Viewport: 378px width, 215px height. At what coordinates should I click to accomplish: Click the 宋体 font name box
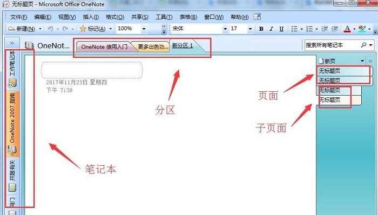click(x=197, y=29)
